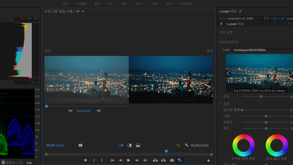Expand the 기본 교정 section

pos(226,32)
